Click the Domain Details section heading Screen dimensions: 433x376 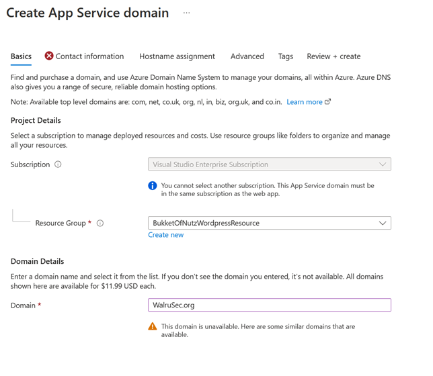point(37,261)
